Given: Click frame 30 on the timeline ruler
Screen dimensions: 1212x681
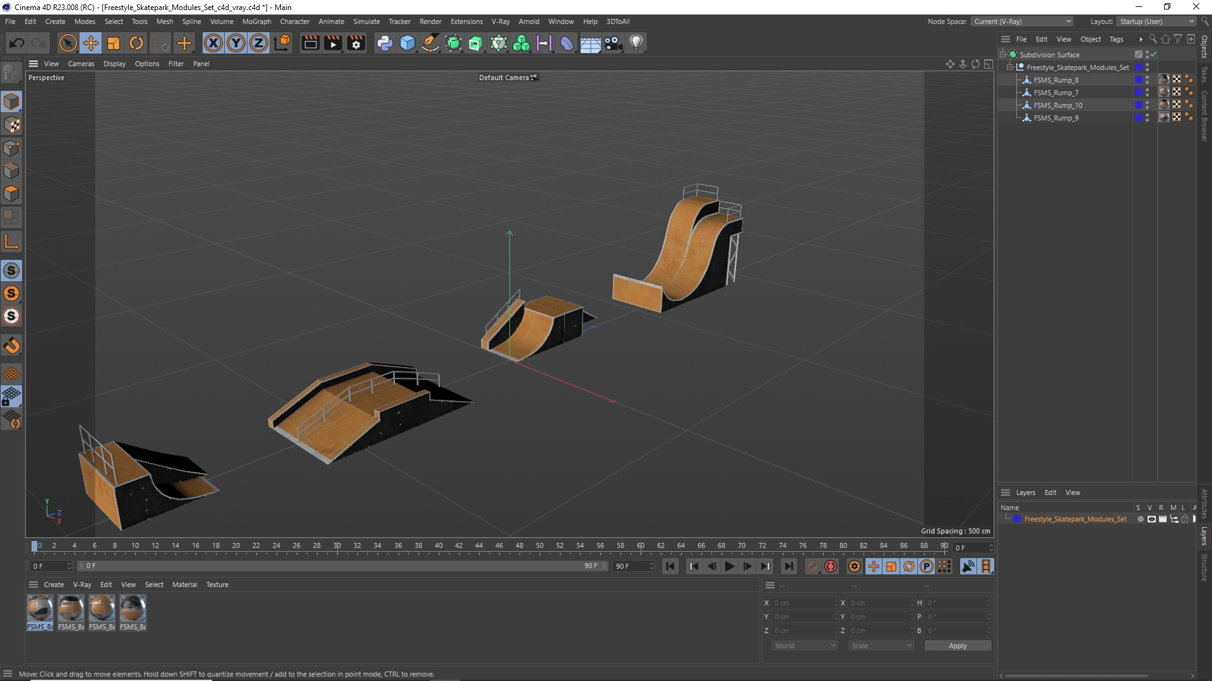Looking at the screenshot, I should [x=337, y=546].
